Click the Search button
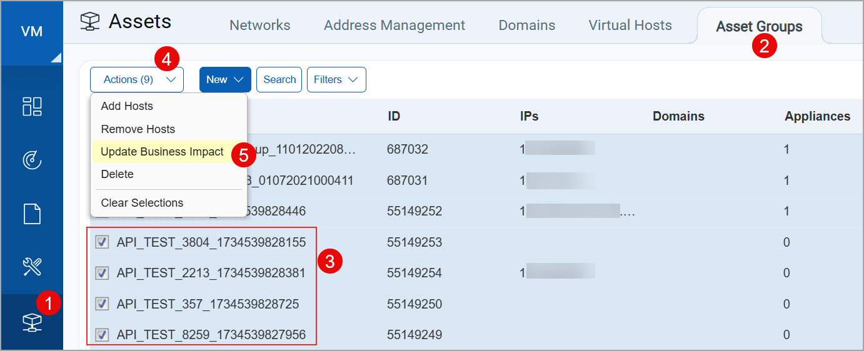 click(x=279, y=80)
